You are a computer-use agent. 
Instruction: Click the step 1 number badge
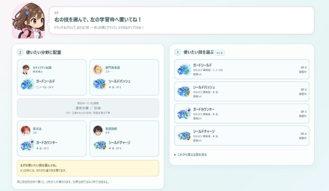click(x=177, y=52)
